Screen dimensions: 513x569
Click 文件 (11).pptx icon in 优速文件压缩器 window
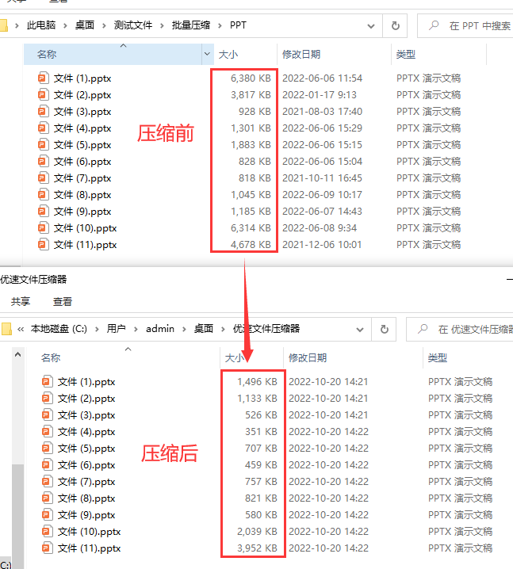pos(48,548)
